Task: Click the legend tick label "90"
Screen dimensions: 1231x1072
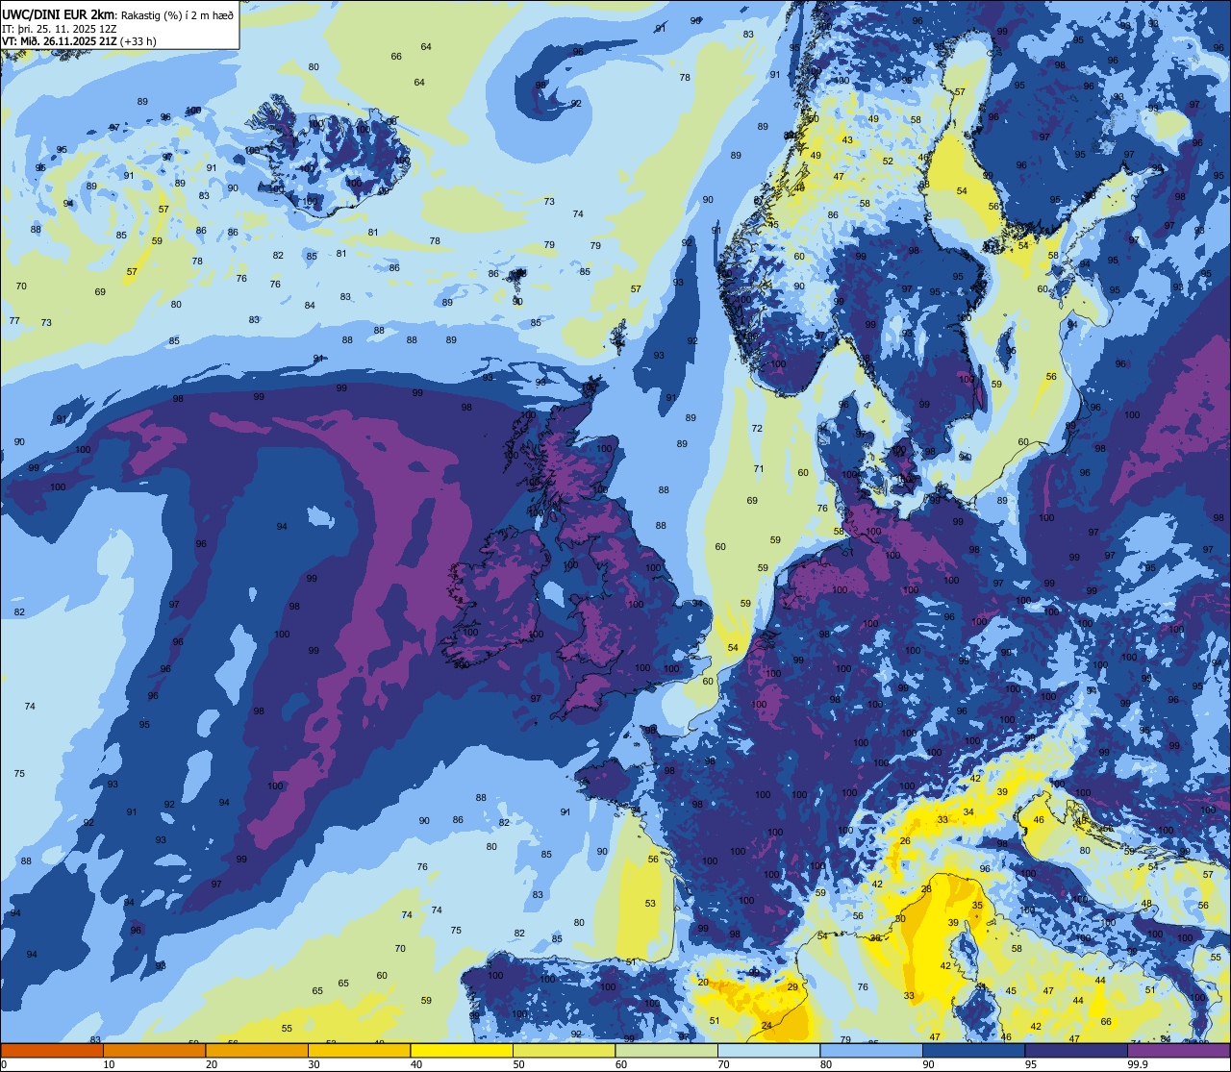Action: (928, 1063)
